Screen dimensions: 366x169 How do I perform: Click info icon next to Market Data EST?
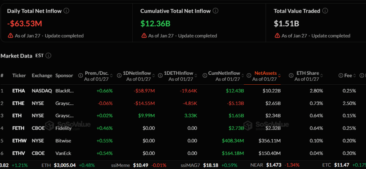pyautogui.click(x=49, y=56)
